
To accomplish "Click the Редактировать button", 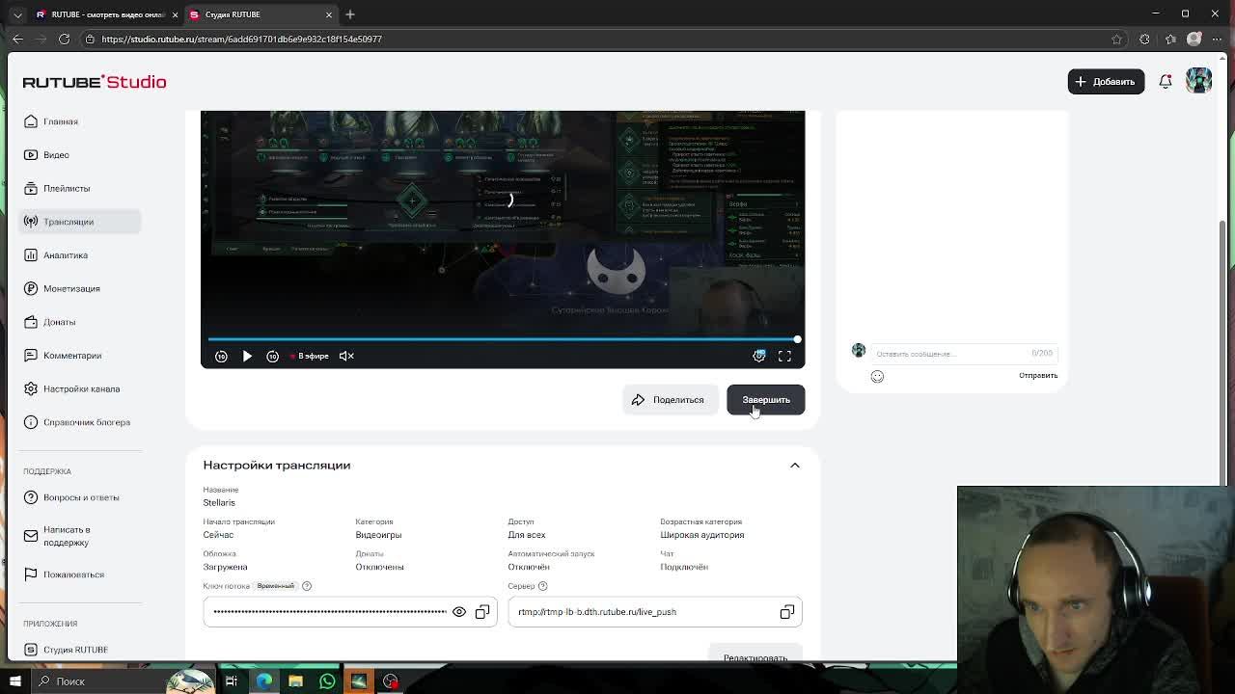I will point(755,654).
